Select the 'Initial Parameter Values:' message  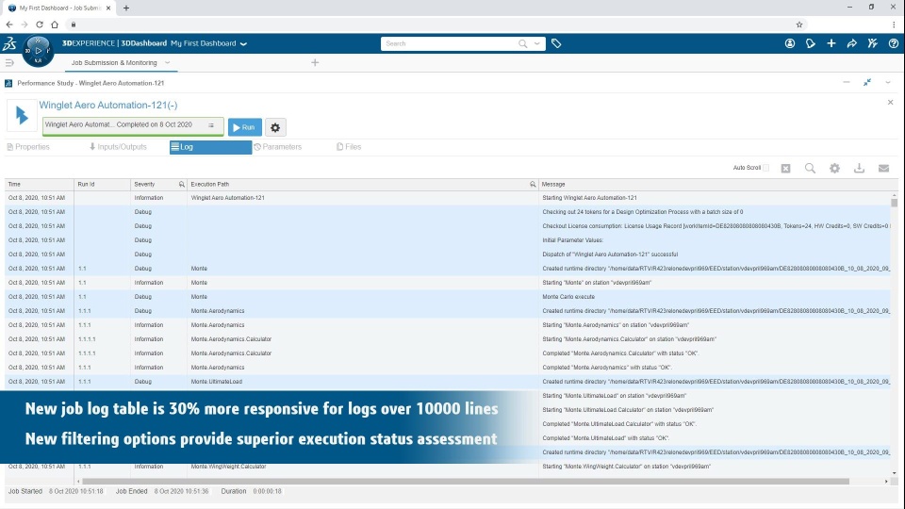coord(572,240)
